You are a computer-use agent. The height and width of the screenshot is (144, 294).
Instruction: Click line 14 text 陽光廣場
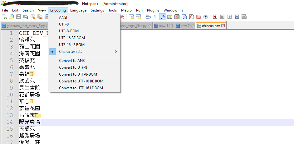tap(29, 122)
